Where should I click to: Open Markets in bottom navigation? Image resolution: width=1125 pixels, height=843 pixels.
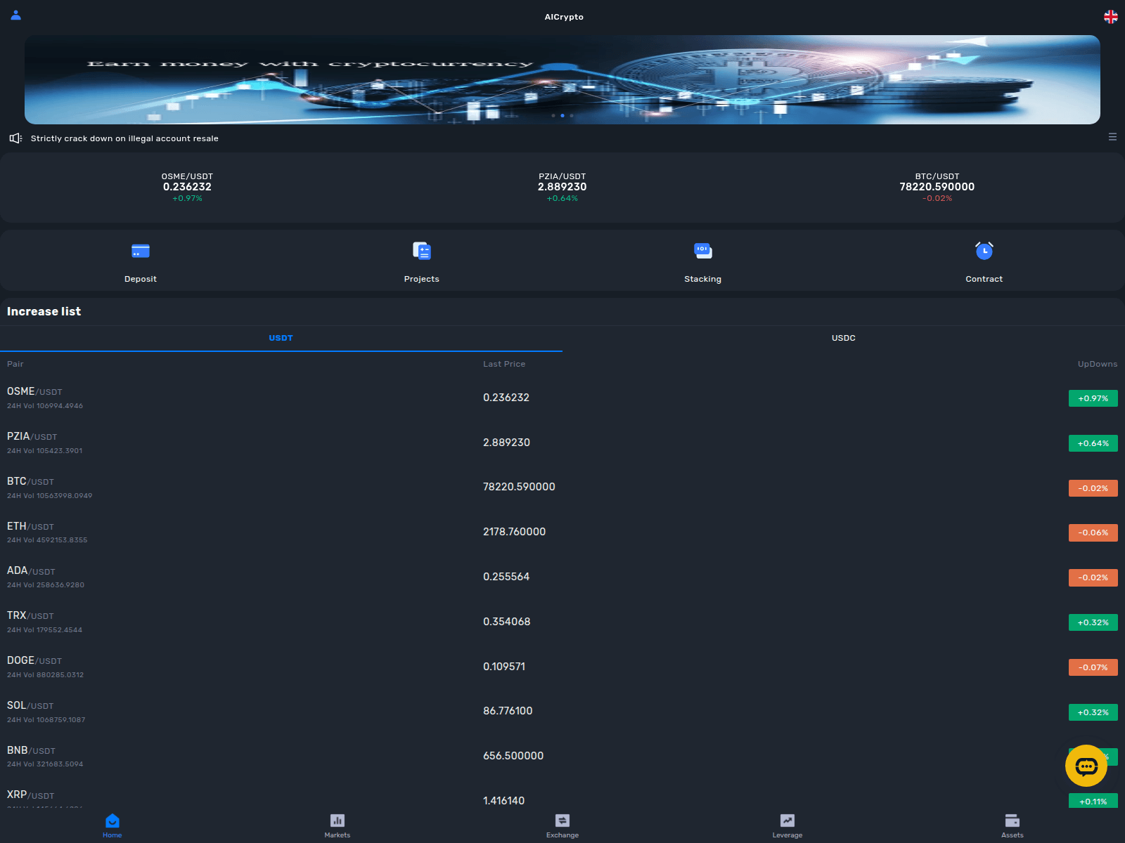pyautogui.click(x=337, y=825)
